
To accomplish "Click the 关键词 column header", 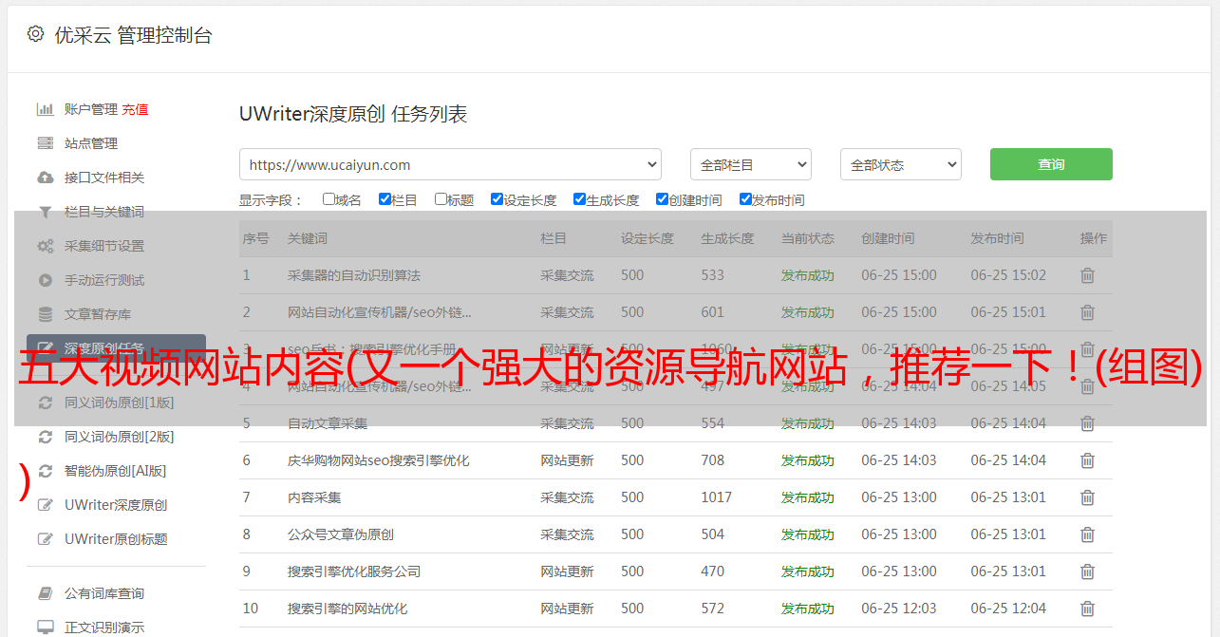I will [308, 238].
